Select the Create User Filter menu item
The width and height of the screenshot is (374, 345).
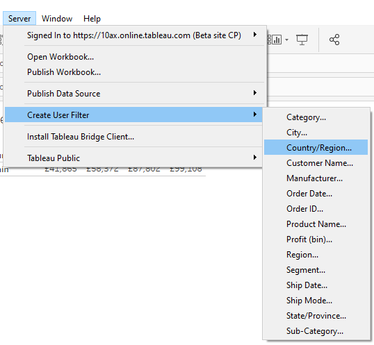coord(133,115)
